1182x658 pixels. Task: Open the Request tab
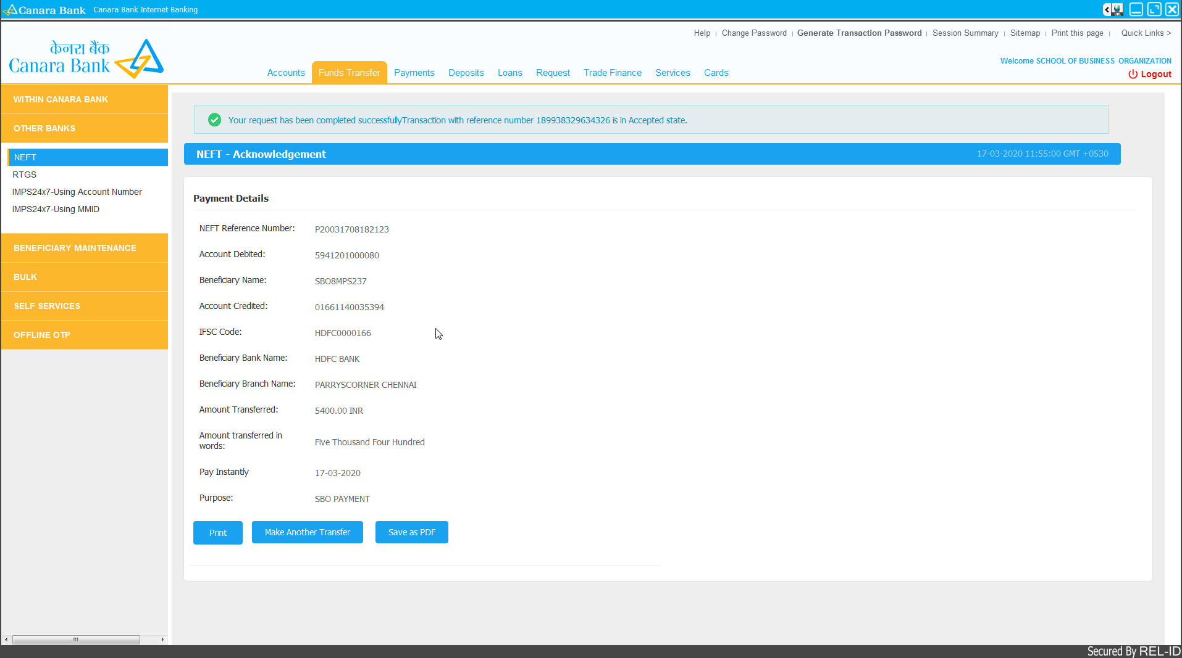553,73
